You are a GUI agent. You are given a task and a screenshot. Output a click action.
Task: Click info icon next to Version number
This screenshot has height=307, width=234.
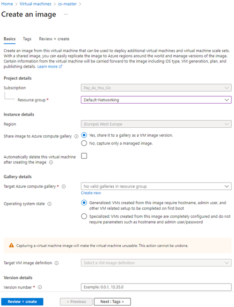pyautogui.click(x=40, y=287)
